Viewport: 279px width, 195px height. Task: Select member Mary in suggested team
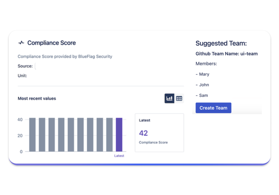click(204, 74)
